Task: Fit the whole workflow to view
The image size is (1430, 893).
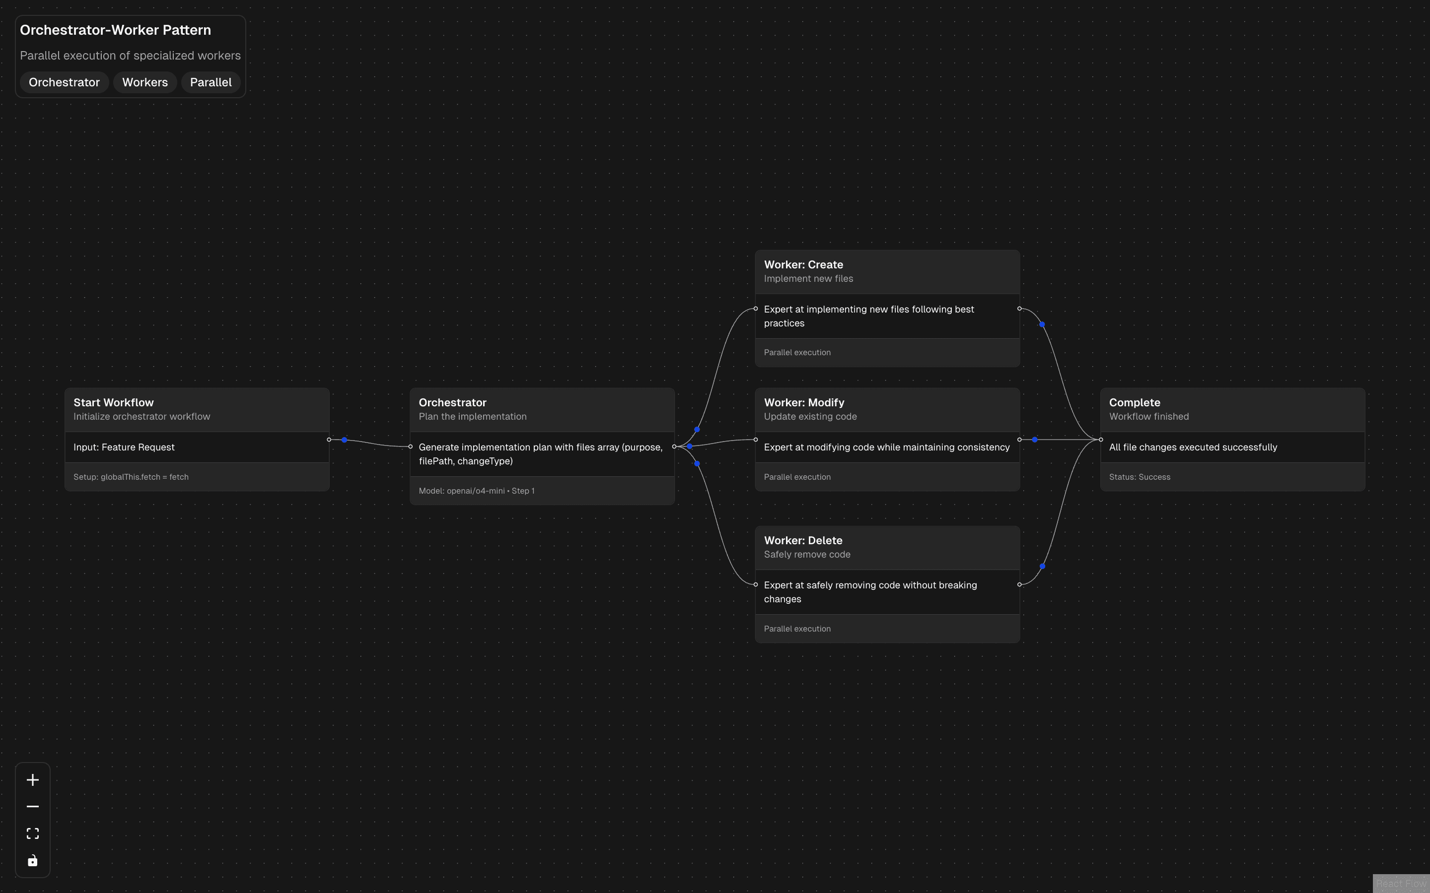Action: click(32, 833)
